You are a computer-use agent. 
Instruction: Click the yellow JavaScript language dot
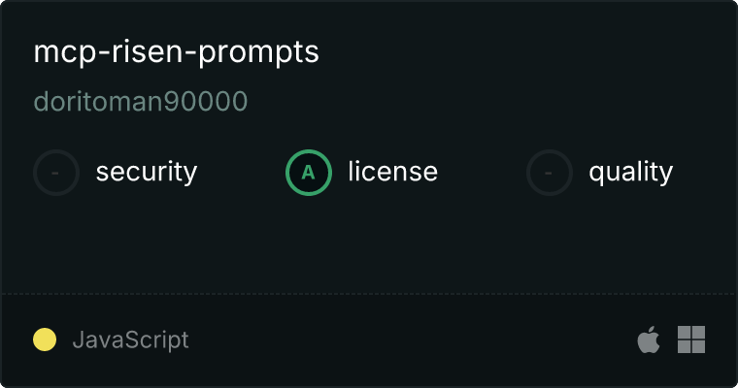click(45, 339)
